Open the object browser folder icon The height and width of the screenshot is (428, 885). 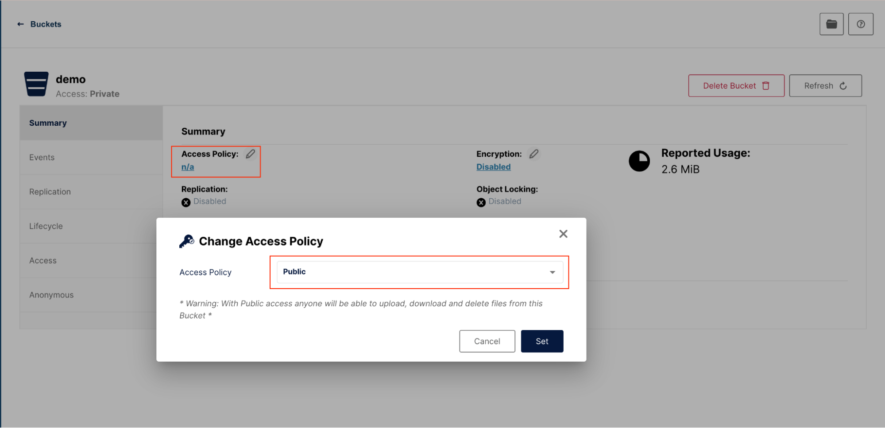[x=831, y=24]
